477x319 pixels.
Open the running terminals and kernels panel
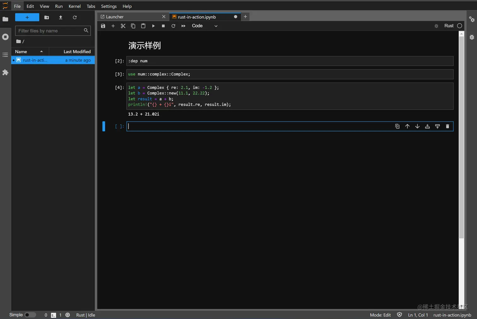point(5,37)
